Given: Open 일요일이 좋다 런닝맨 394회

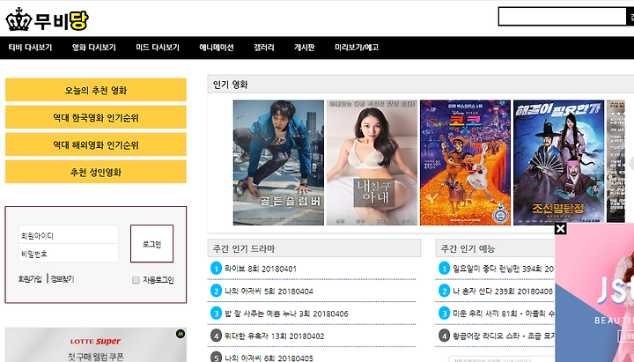Looking at the screenshot, I should (x=503, y=269).
